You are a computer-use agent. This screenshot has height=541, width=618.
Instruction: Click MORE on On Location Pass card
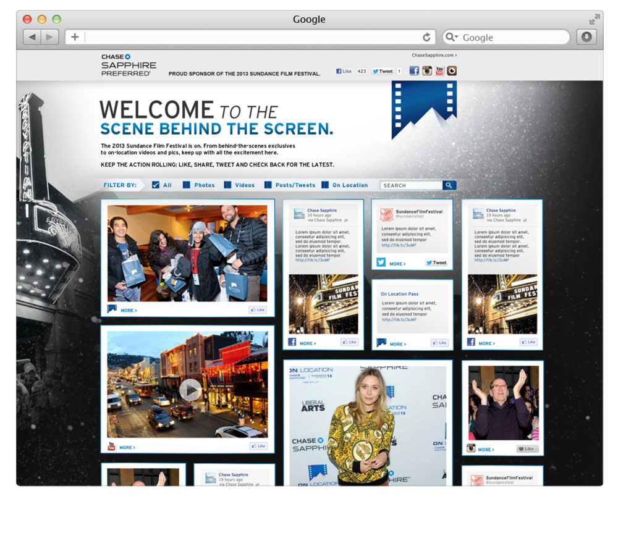coord(397,345)
